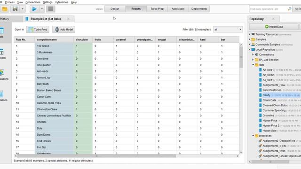Image resolution: width=301 pixels, height=169 pixels.
Task: Close the ExampleSet (Set Role) tab
Action: (x=68, y=19)
